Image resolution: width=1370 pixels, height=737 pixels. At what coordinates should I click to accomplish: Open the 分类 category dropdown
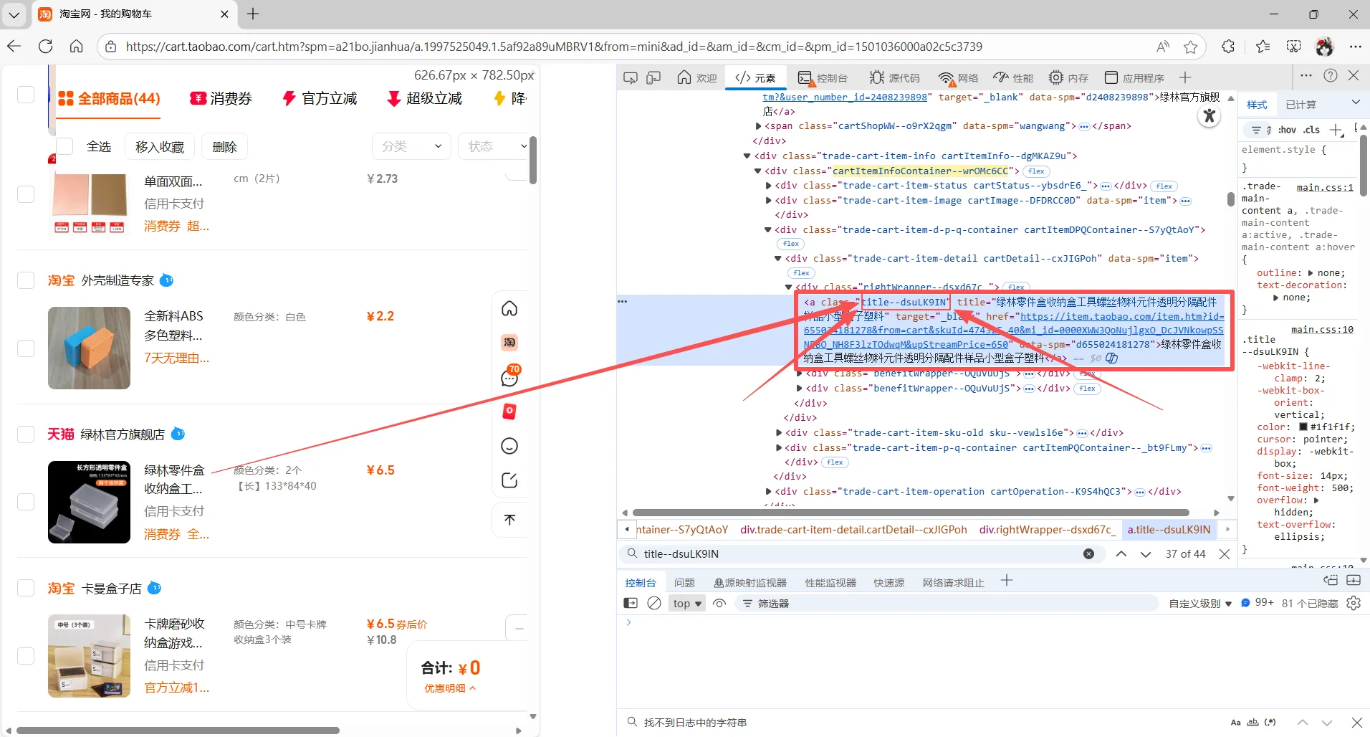click(x=411, y=146)
